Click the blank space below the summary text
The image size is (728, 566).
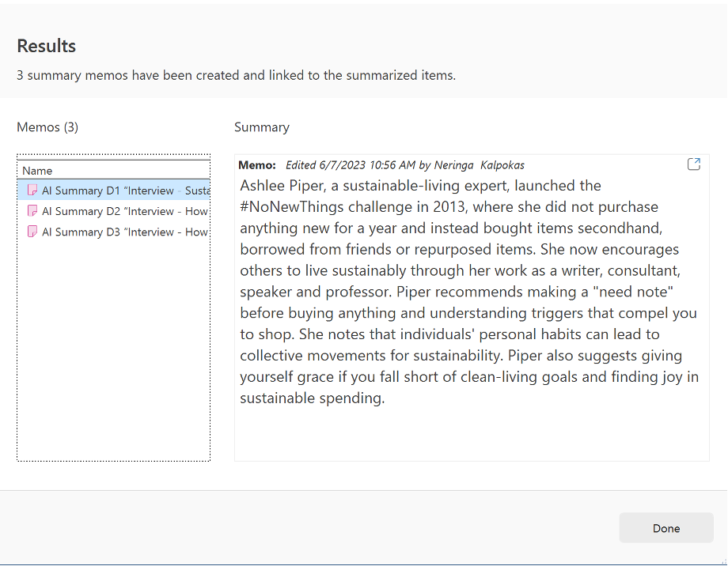pos(471,433)
